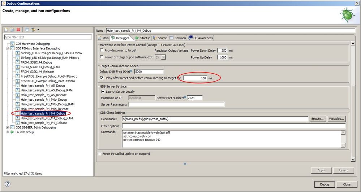Click the GDB SEGGER J-Link Debugging icon
Image resolution: width=361 pixels, height=192 pixels.
click(x=12, y=127)
